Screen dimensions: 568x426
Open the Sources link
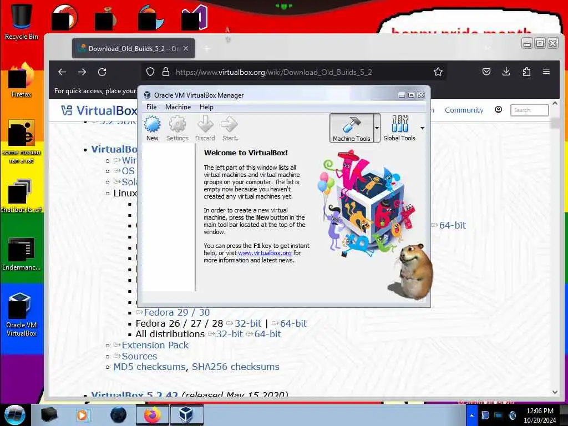(x=139, y=357)
